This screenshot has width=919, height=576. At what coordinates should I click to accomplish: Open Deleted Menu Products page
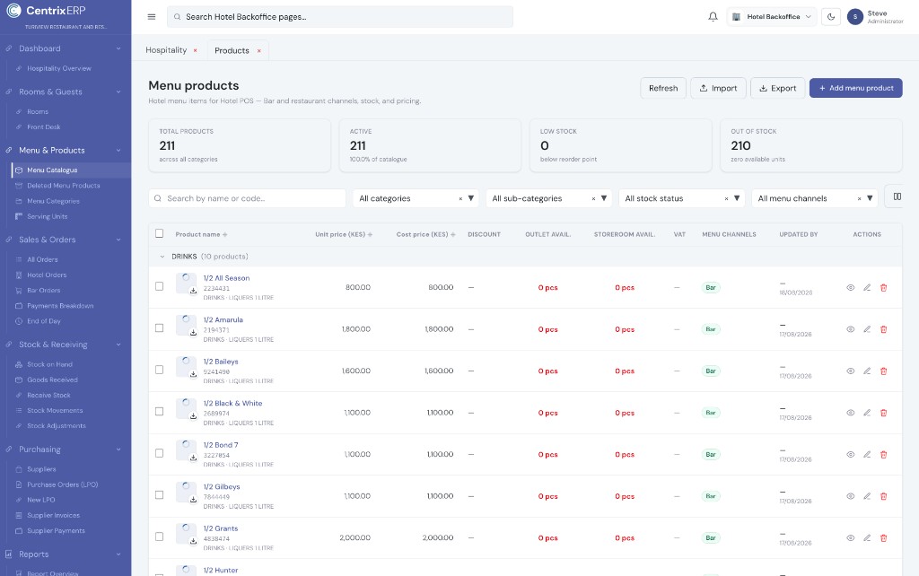[x=64, y=186]
